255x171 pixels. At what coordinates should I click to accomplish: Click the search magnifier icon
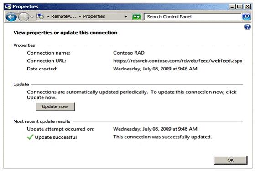coord(246,17)
